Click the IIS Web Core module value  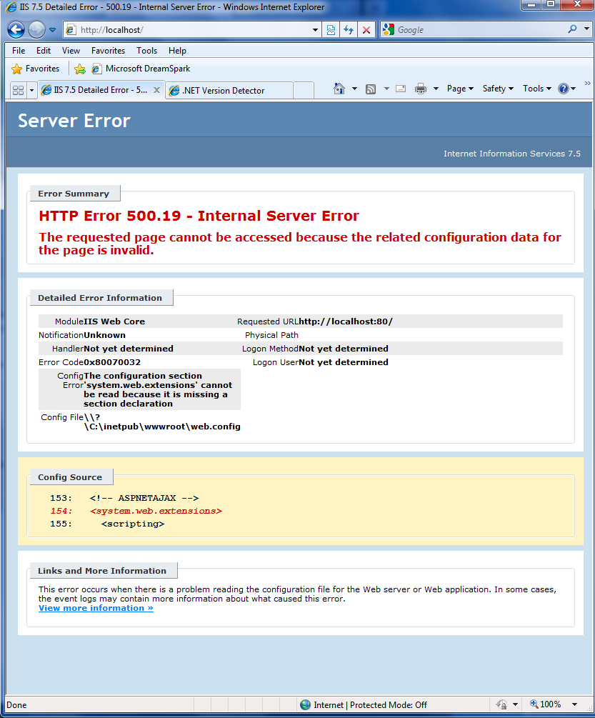[x=114, y=321]
